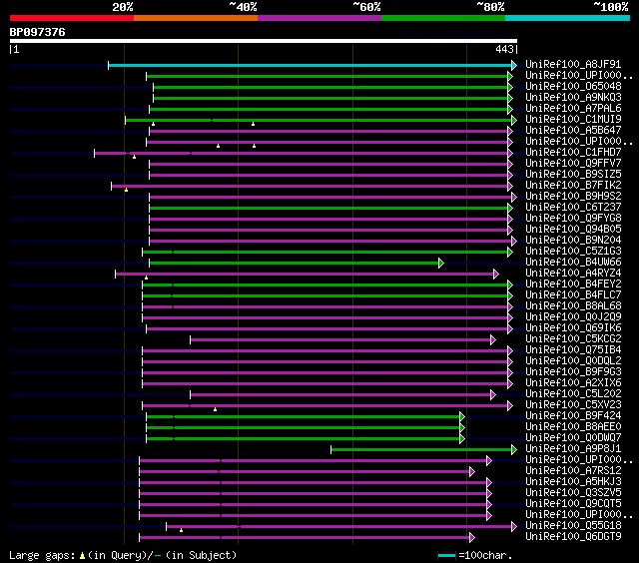Open hit UniRef100_A9NKQ3
Image resolution: width=639 pixels, height=563 pixels.
click(573, 98)
